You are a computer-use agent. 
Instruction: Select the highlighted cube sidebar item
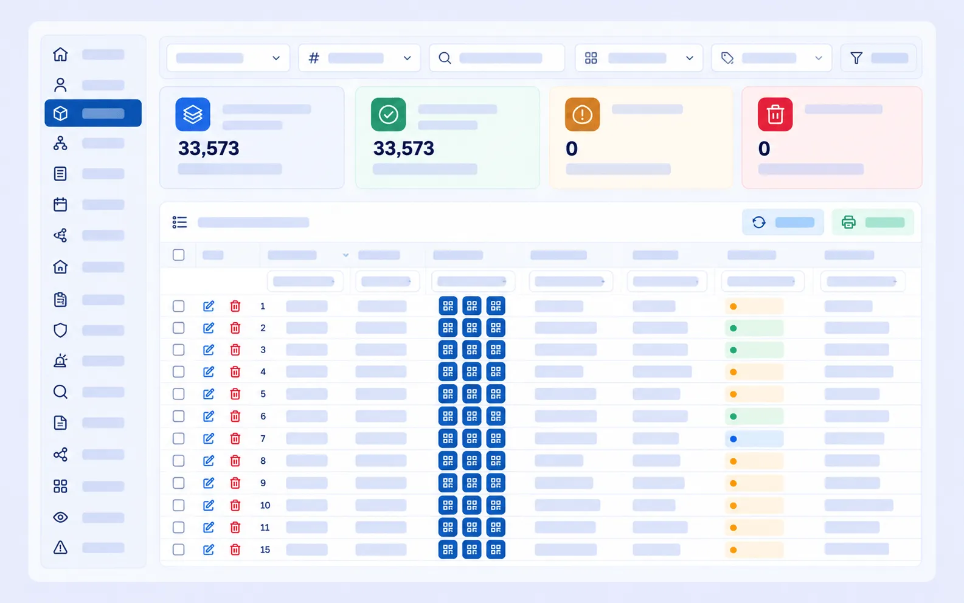[x=92, y=113]
